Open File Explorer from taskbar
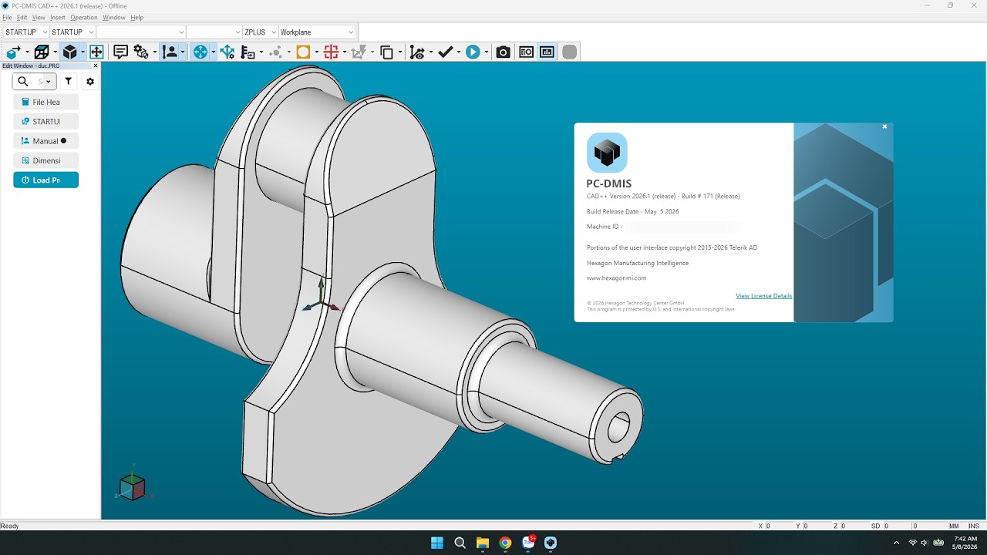 pyautogui.click(x=483, y=543)
